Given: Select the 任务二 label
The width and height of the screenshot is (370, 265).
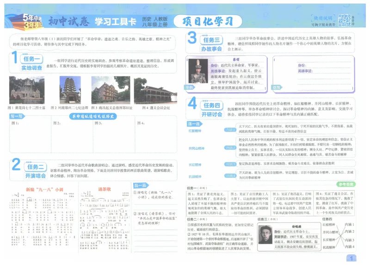Looking at the screenshot, I should pyautogui.click(x=36, y=167).
